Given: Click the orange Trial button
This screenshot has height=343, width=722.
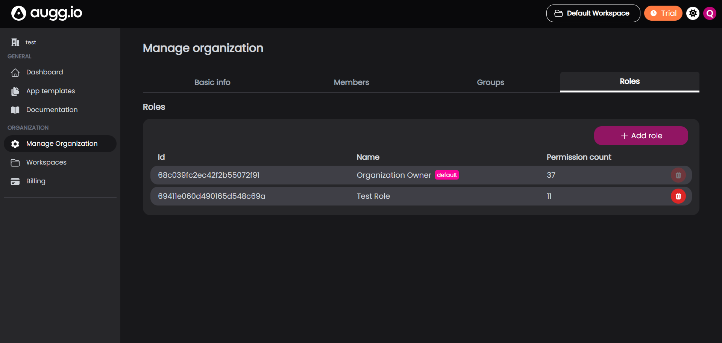Looking at the screenshot, I should click(x=663, y=14).
